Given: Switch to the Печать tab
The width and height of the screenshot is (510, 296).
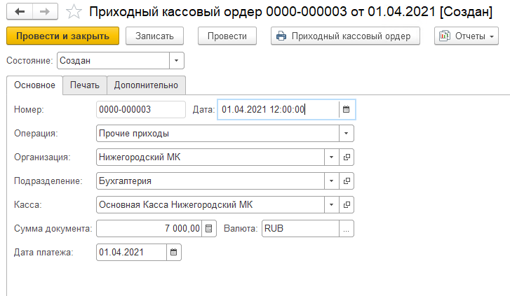Looking at the screenshot, I should [x=84, y=85].
